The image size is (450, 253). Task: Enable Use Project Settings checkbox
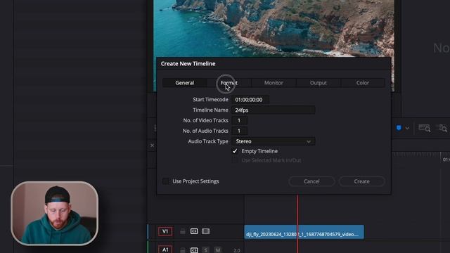(166, 181)
